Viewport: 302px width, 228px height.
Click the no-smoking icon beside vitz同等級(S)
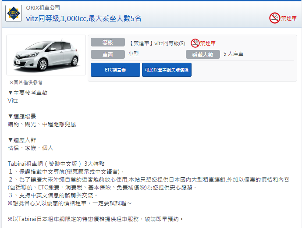click(195, 43)
